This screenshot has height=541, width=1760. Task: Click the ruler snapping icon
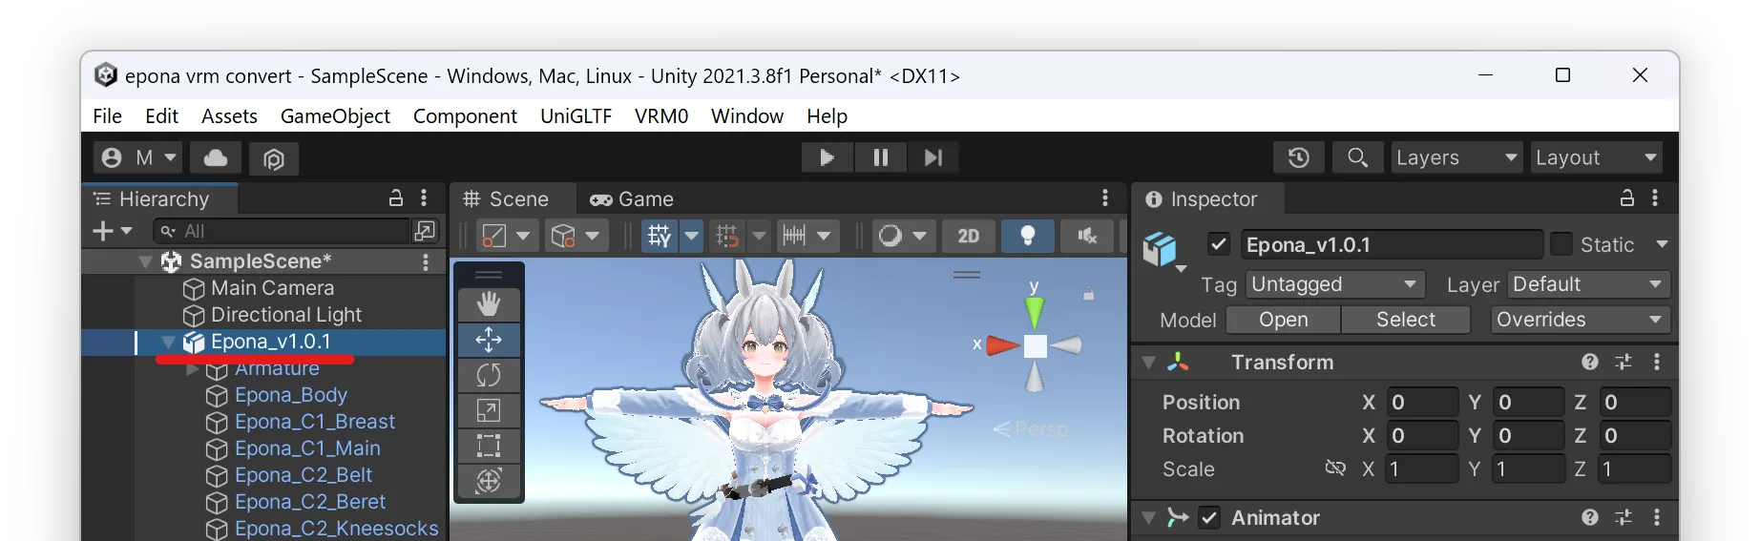coord(794,236)
